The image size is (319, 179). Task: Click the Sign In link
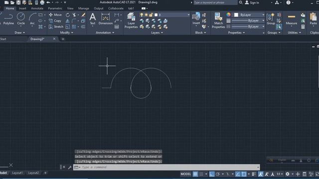[x=252, y=2]
